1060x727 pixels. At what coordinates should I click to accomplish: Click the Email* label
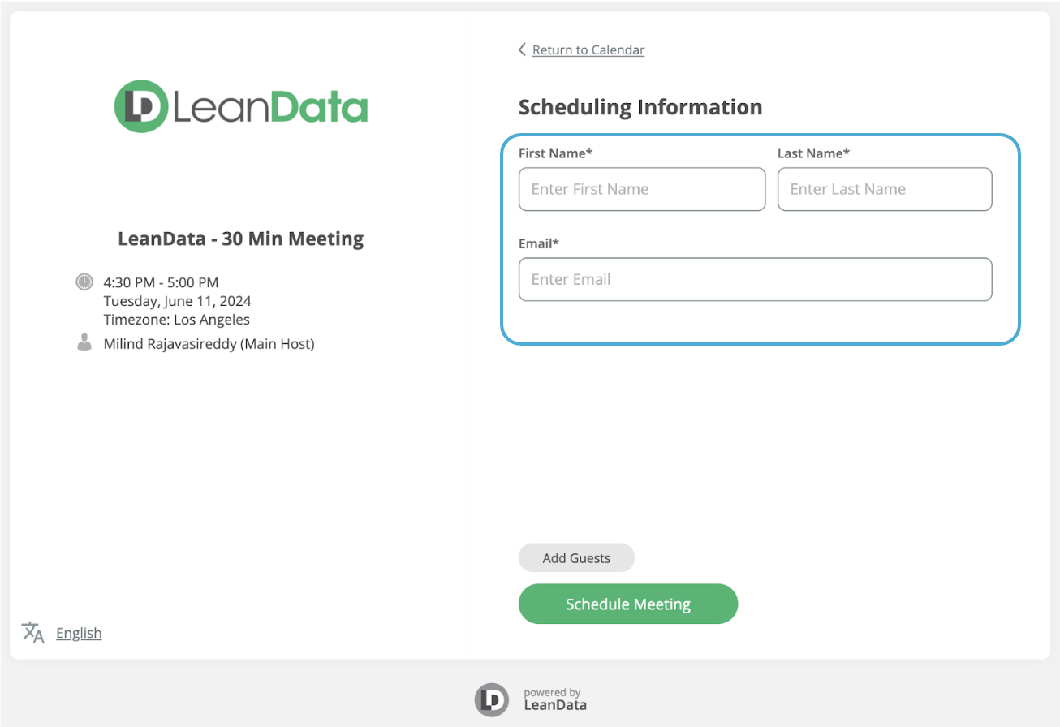(539, 243)
